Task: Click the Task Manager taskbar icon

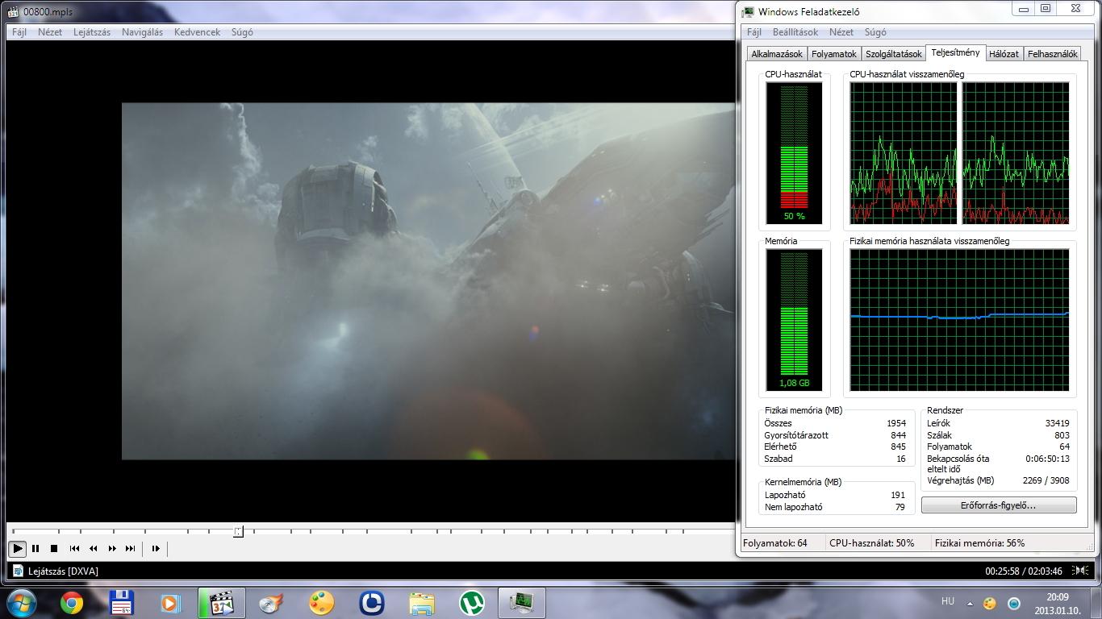Action: pos(522,603)
